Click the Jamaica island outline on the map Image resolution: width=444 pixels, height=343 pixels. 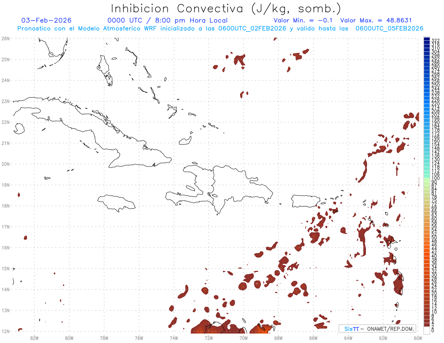tap(117, 203)
